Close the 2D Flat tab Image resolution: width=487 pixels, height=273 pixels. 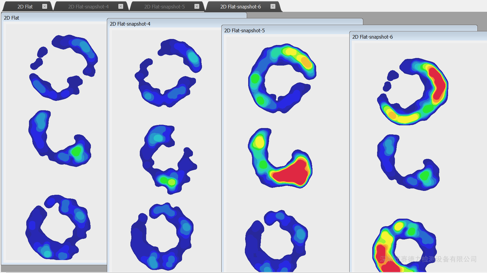45,6
